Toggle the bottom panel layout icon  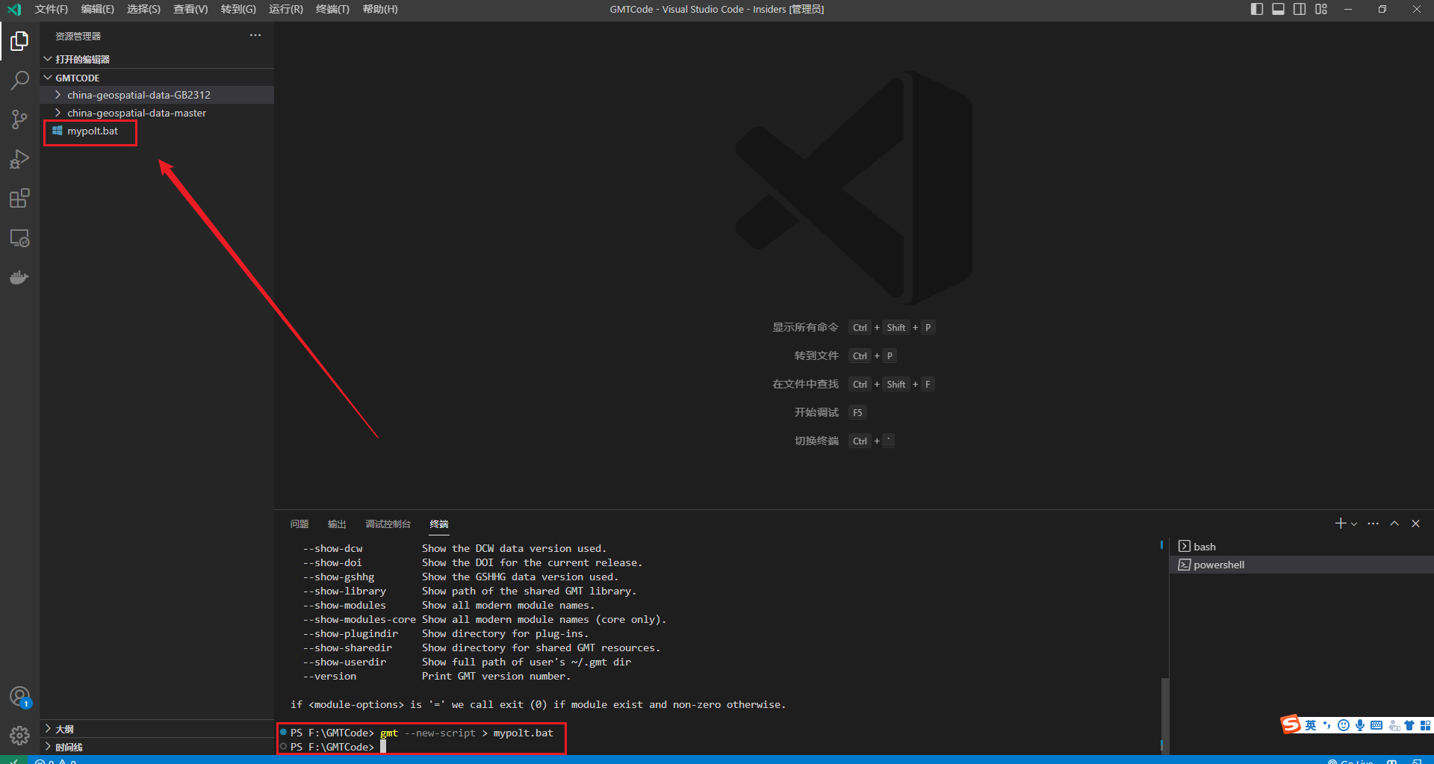tap(1279, 9)
